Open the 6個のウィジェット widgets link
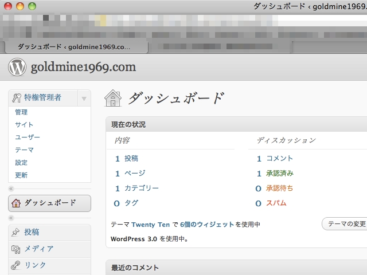Viewport: 367px width, 275px height. tap(207, 225)
